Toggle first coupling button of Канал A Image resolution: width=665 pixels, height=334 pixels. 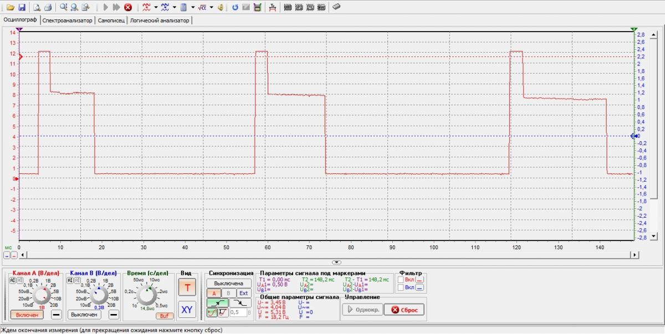tap(12, 281)
